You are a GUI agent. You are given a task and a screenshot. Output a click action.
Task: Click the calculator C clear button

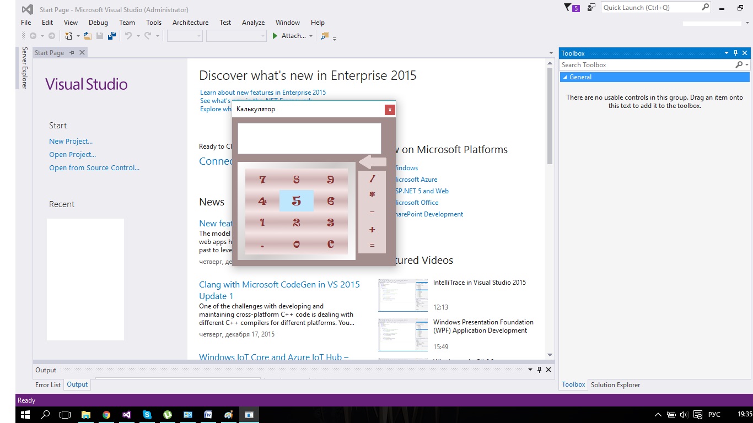[331, 244]
